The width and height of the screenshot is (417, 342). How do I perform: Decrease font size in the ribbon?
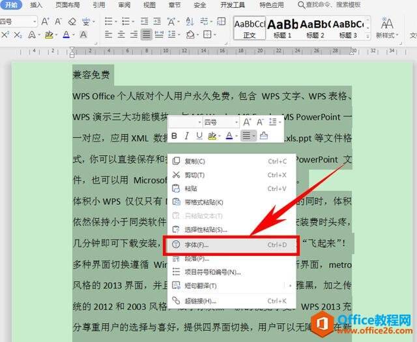[58, 22]
